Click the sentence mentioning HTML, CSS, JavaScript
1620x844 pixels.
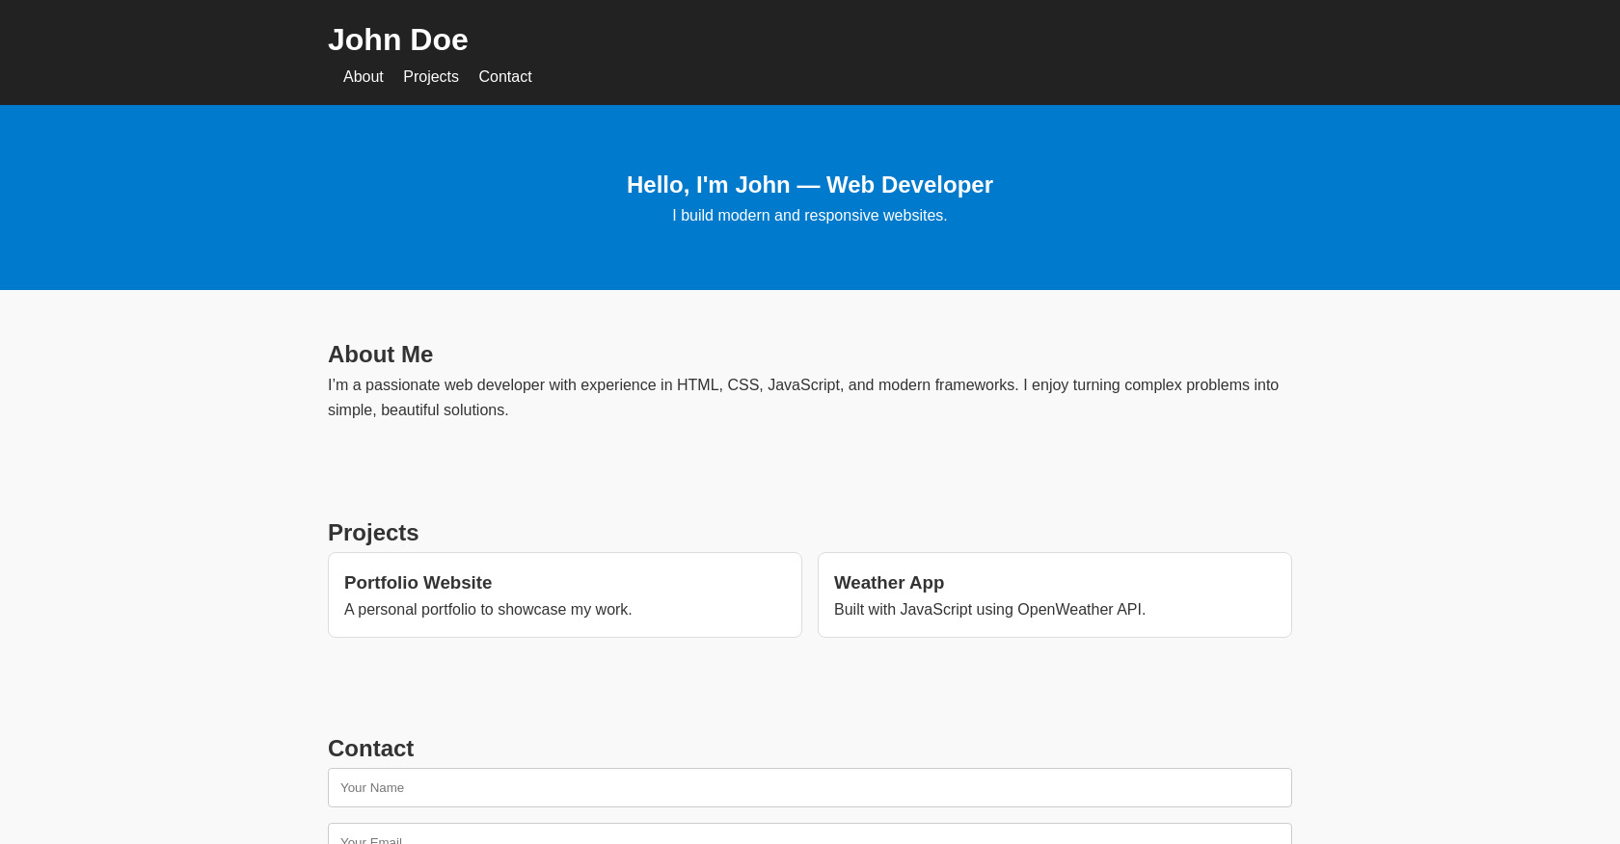point(802,385)
